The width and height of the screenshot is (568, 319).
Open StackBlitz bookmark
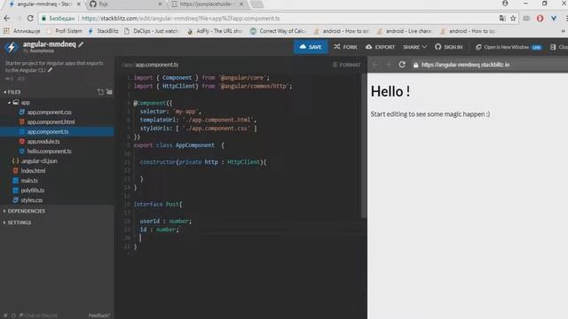pos(103,31)
